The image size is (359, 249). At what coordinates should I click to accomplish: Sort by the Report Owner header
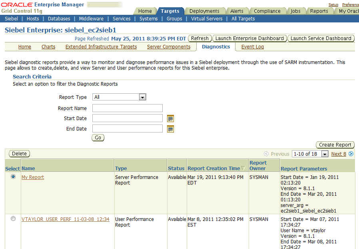click(x=258, y=166)
